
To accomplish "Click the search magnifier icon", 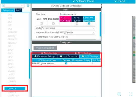I will [x=3, y=6].
